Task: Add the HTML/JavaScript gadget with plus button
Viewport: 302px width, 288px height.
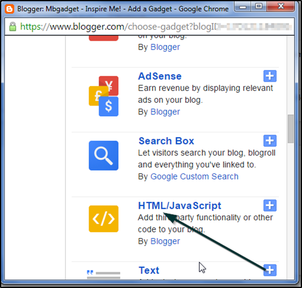Action: [x=270, y=205]
